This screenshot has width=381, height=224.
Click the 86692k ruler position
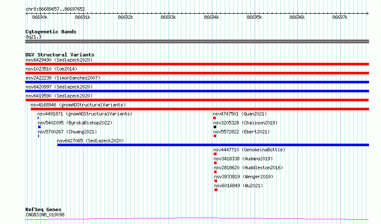[125, 17]
